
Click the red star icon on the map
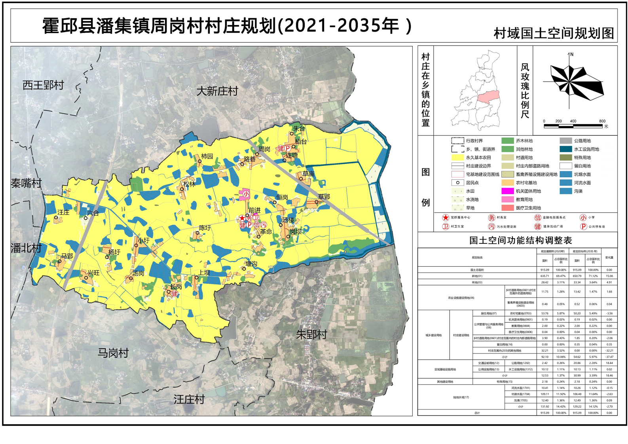click(x=242, y=218)
